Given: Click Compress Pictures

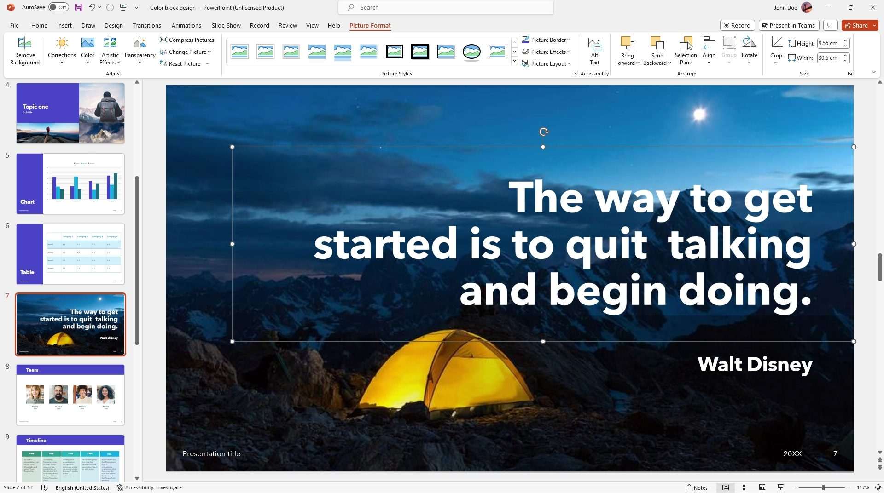Looking at the screenshot, I should click(x=187, y=40).
